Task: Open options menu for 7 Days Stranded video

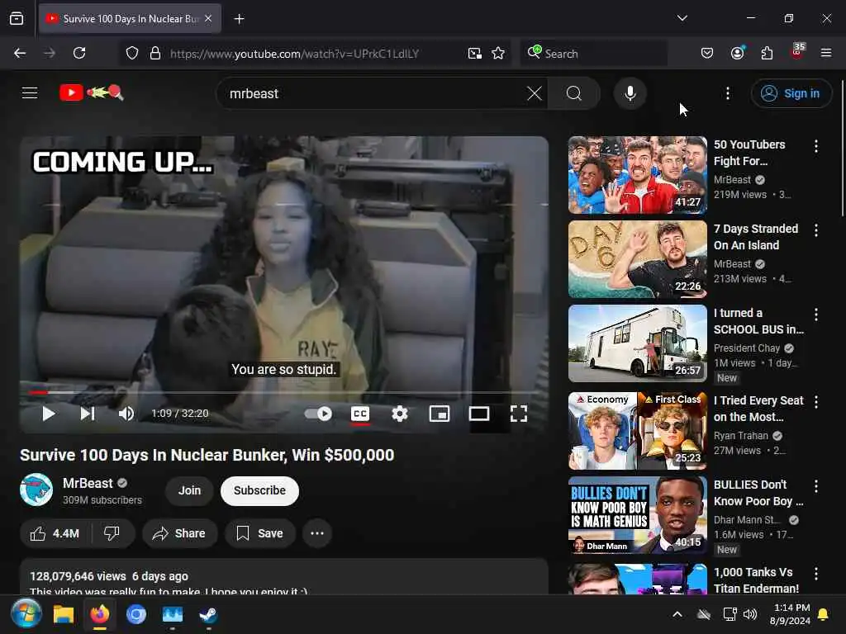Action: [x=816, y=230]
